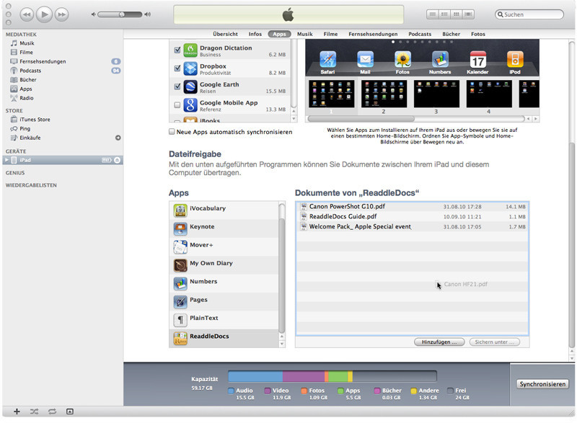Click the Mail icon in iPad dock

pyautogui.click(x=365, y=60)
